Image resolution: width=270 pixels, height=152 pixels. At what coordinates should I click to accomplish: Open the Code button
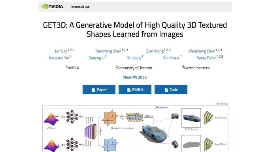[171, 89]
